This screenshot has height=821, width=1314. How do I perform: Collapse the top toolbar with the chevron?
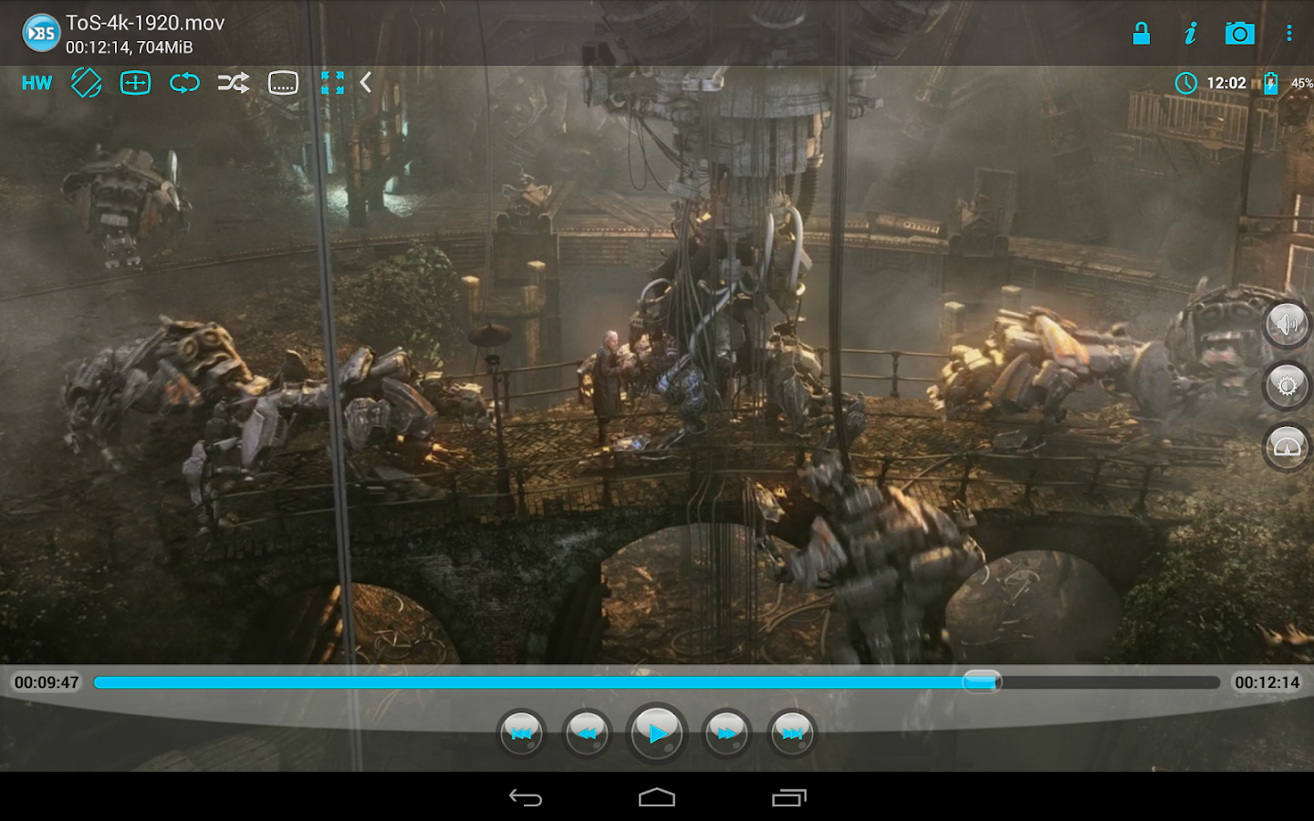coord(366,82)
